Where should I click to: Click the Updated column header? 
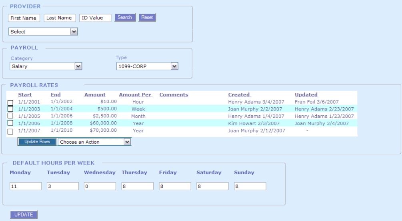(x=306, y=95)
